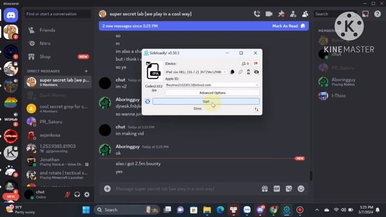Click the Sideloadly refresh icon beside Start
Viewport: 386px width, 217px height.
coord(147,101)
